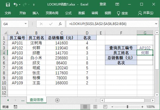Open Ribbon Display Options icon
The image size is (160, 110).
(x=117, y=4)
